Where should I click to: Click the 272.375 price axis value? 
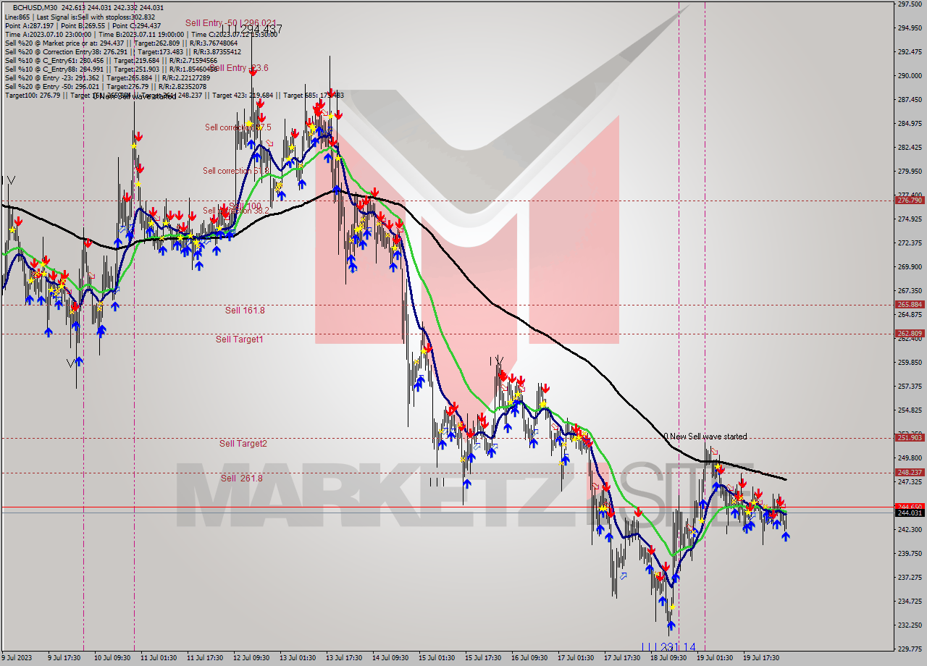tap(910, 243)
